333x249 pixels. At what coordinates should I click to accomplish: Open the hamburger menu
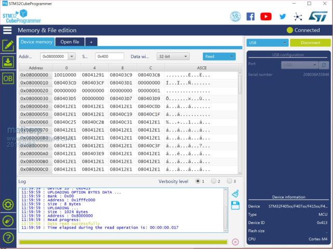coord(7,30)
